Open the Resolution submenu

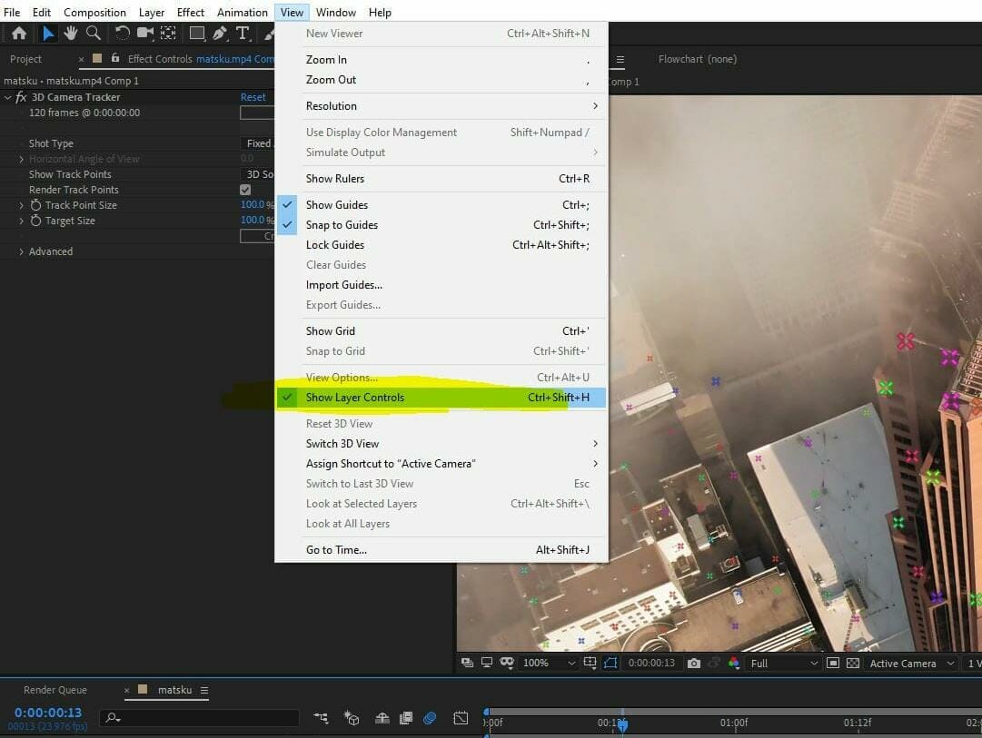[x=441, y=106]
